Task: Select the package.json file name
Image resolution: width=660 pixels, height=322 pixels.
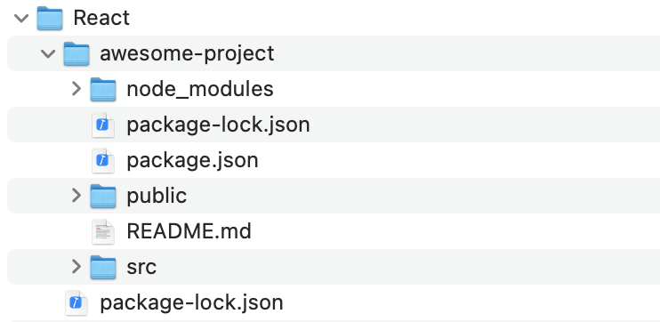Action: 192,160
